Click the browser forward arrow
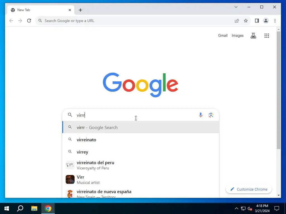This screenshot has height=214, width=286. coord(20,21)
